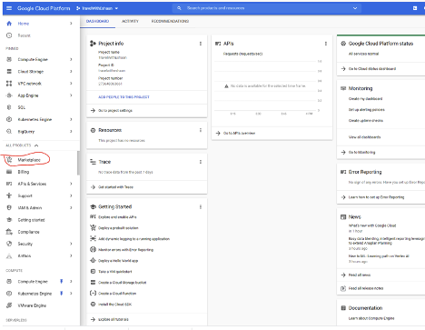Open Resources card three-dot menu
The width and height of the screenshot is (425, 330).
[201, 130]
